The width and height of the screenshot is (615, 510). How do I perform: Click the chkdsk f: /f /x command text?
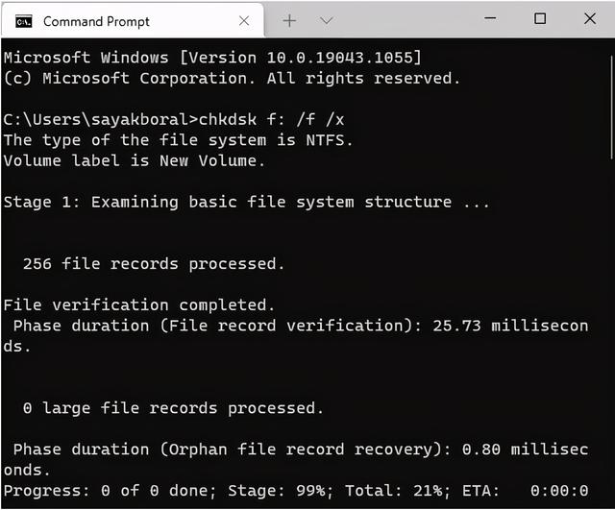click(x=271, y=119)
